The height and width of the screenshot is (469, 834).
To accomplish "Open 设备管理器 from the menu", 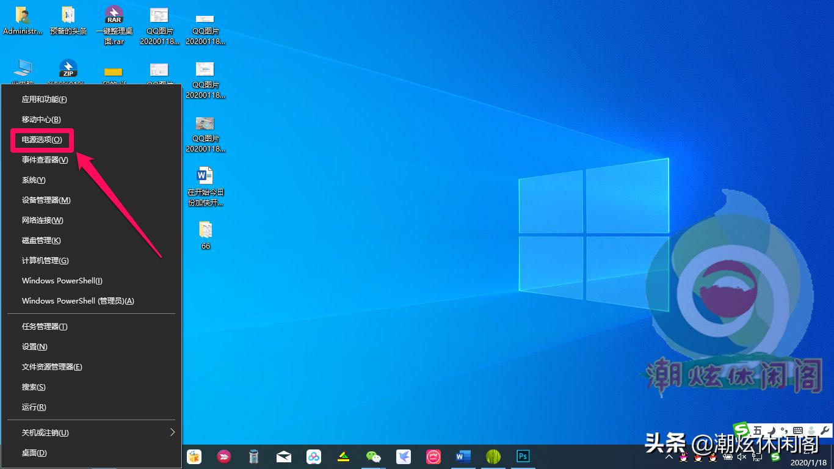I will click(46, 200).
